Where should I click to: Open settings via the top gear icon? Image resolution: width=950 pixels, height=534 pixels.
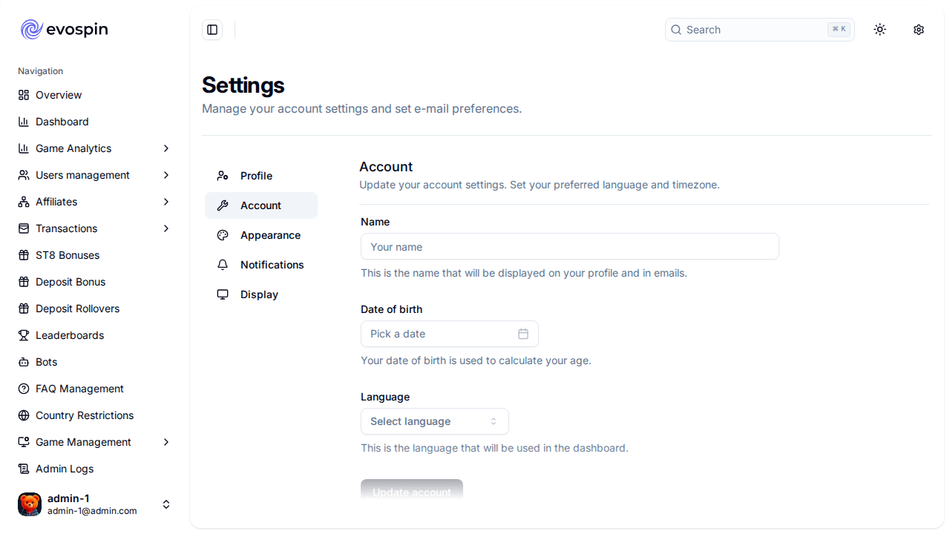pyautogui.click(x=919, y=30)
